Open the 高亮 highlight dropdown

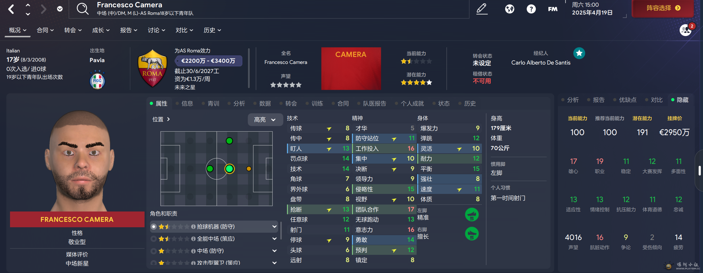pos(264,120)
